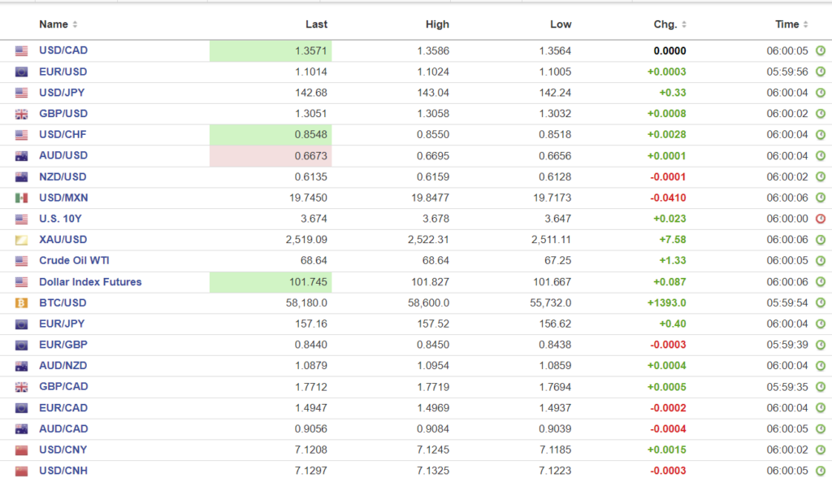832x478 pixels.
Task: Click the Mexico flag beside USD/MXN
Action: (22, 198)
